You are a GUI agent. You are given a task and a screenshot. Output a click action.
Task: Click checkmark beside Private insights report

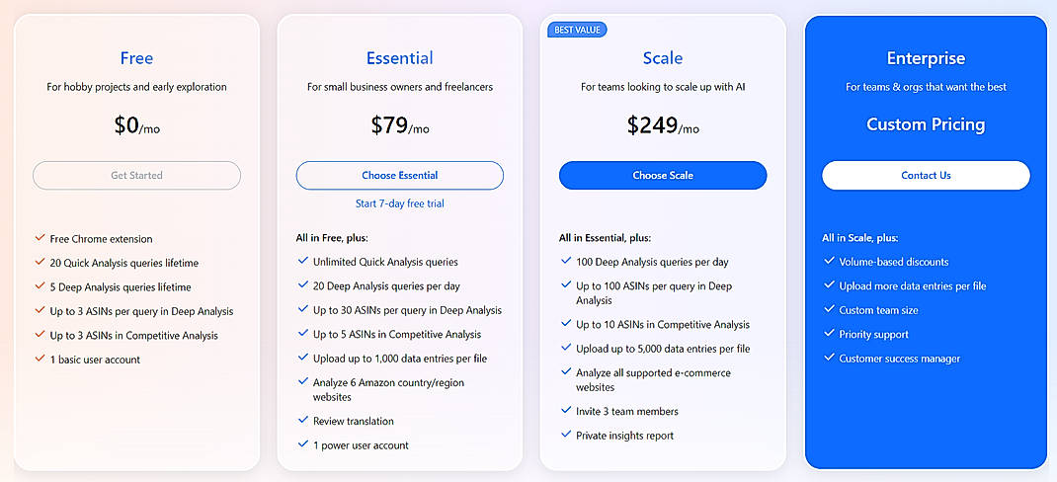pos(566,435)
